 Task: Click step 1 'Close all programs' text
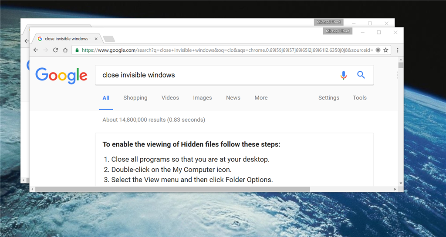190,159
